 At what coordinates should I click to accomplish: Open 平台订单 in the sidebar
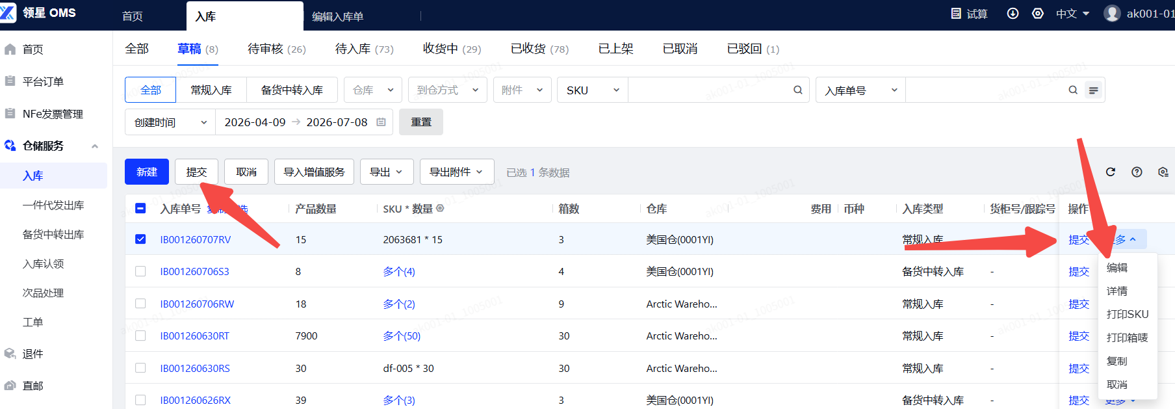click(43, 81)
